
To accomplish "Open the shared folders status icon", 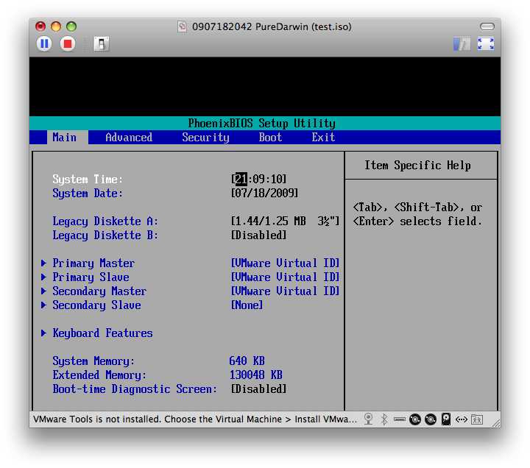I will click(477, 419).
